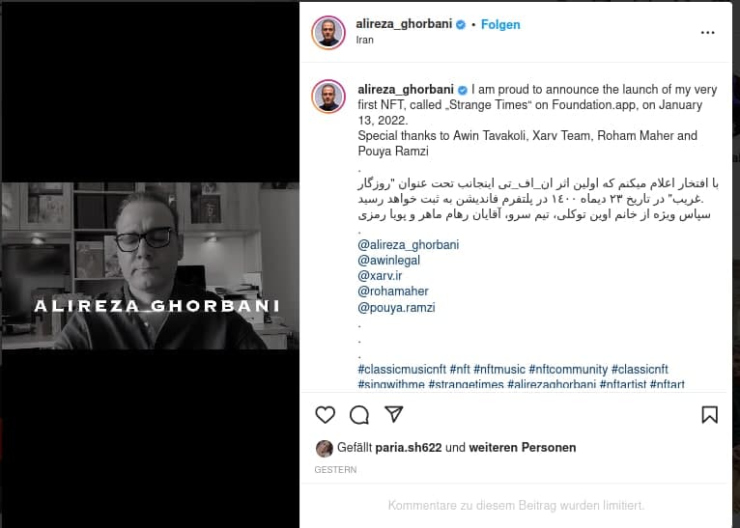Select hashtag #classicmusicnft

402,369
